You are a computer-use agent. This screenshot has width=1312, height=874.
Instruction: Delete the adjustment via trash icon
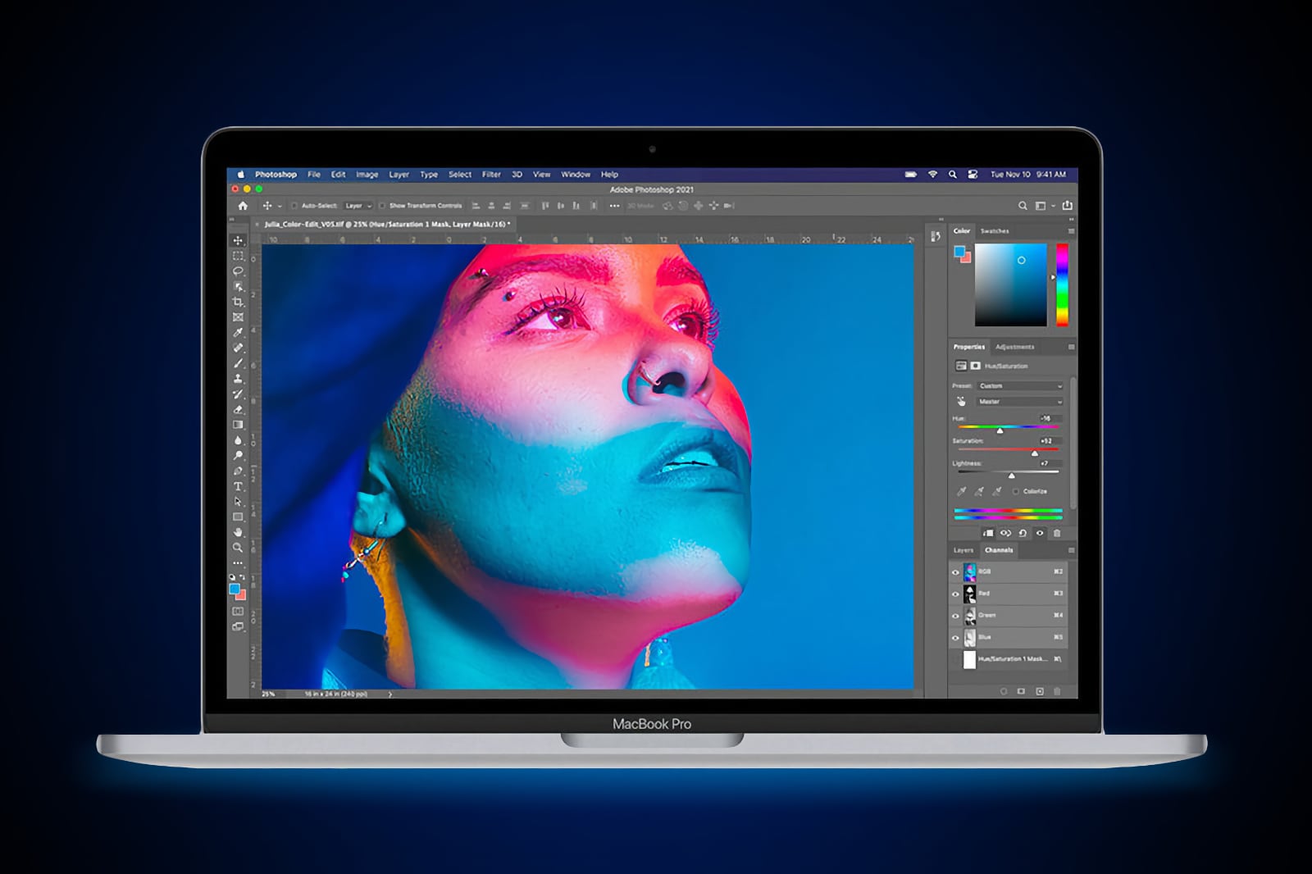(x=1057, y=533)
